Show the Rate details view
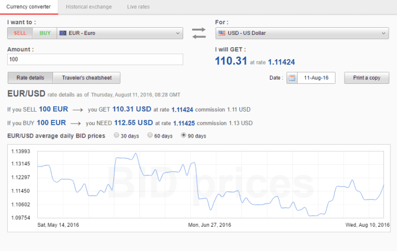 30,78
